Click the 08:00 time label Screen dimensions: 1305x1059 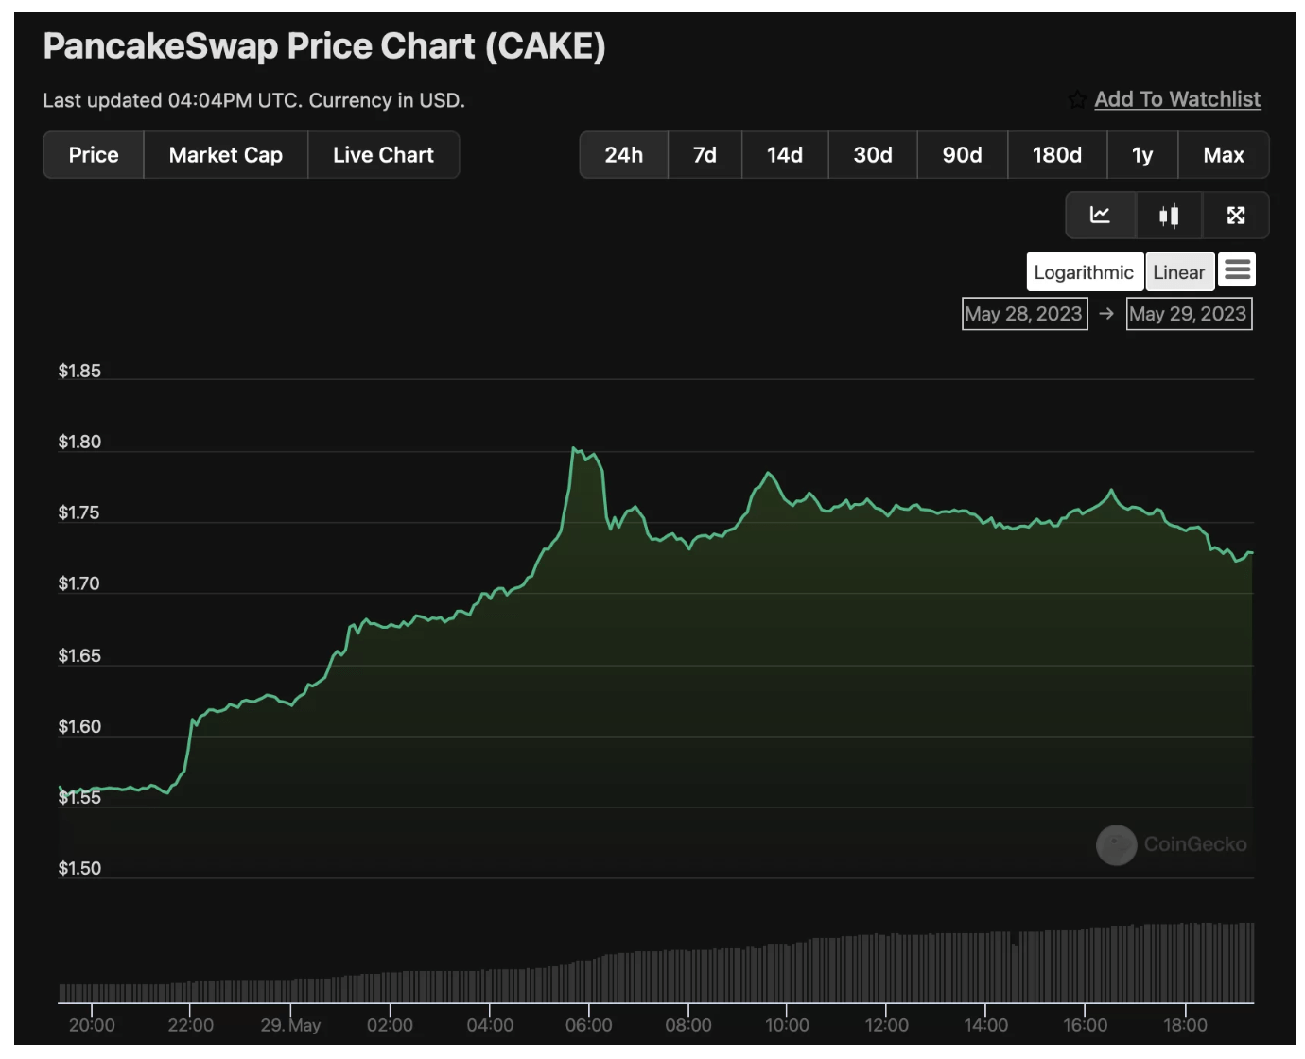pos(688,1025)
